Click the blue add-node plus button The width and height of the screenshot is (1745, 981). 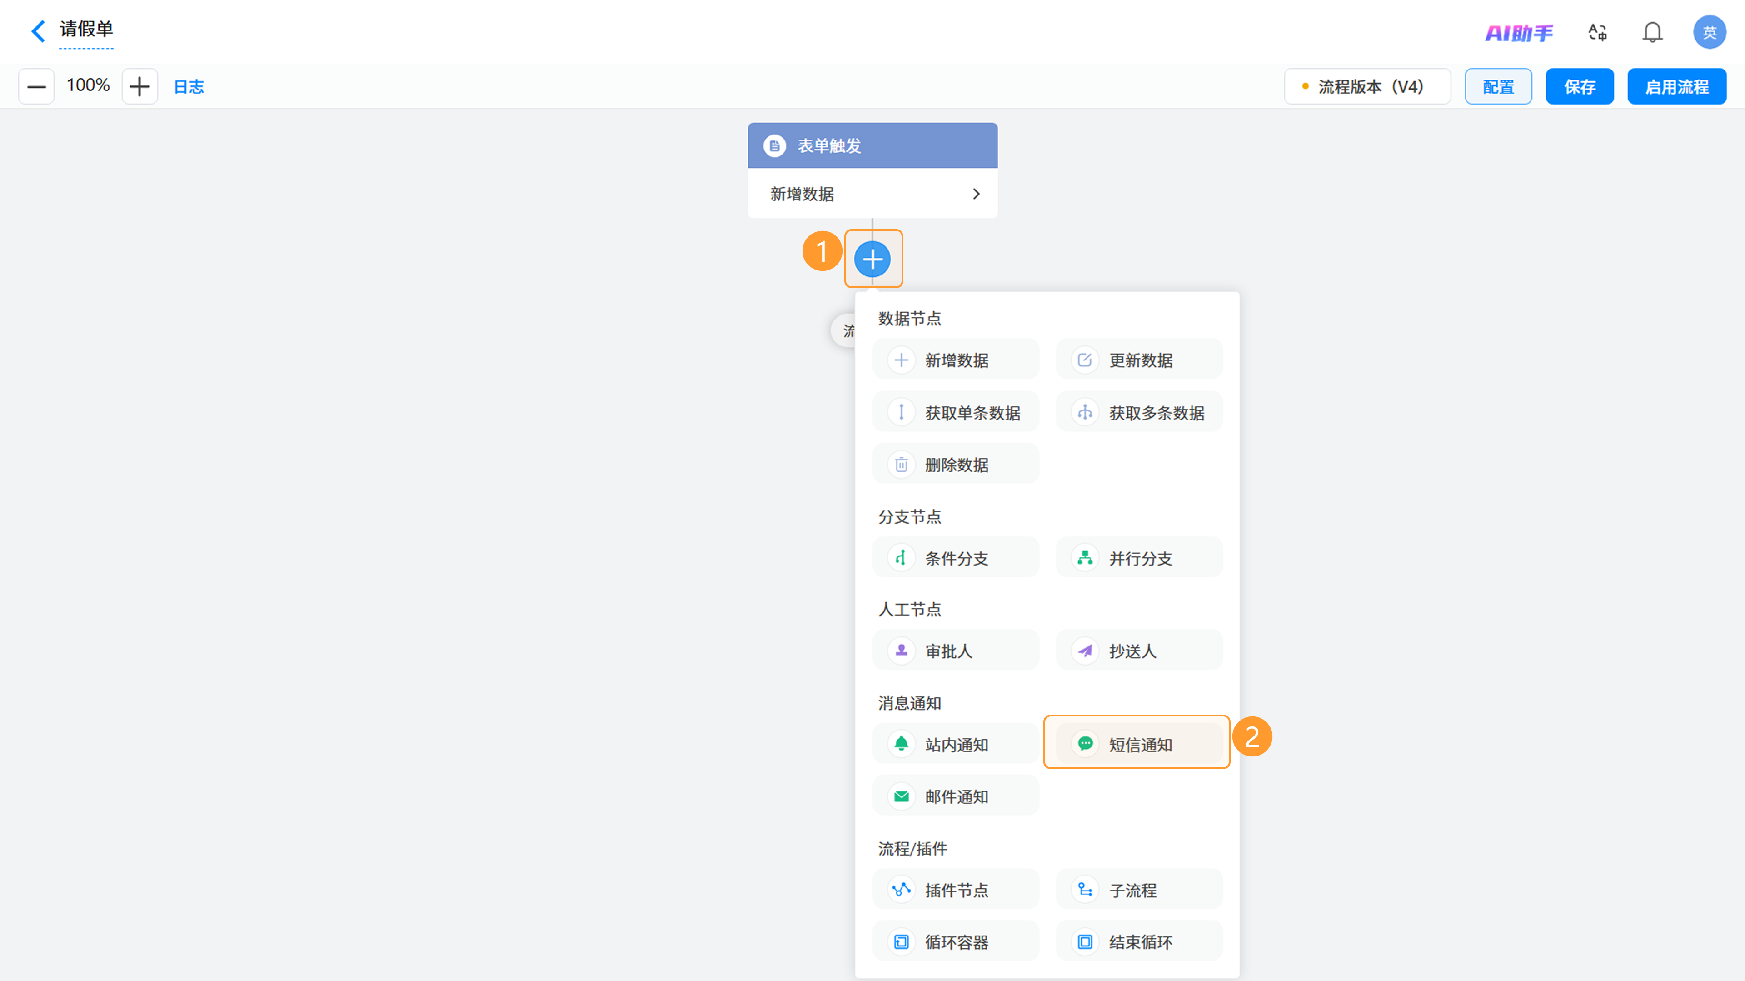coord(872,259)
